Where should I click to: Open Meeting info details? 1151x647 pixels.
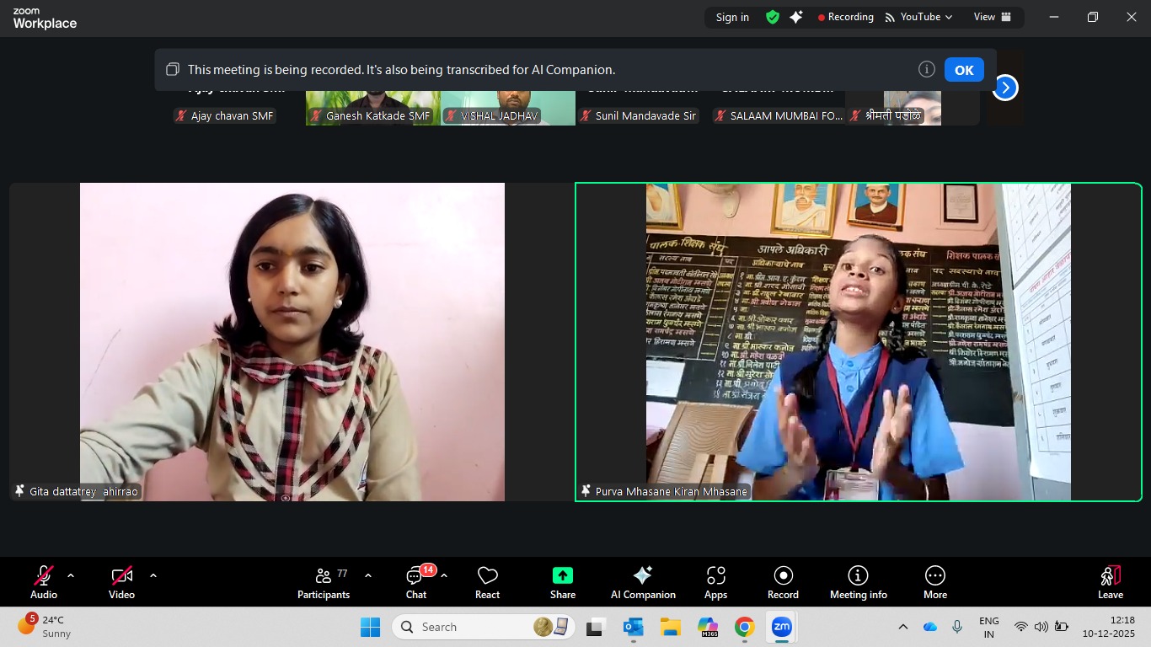[858, 582]
